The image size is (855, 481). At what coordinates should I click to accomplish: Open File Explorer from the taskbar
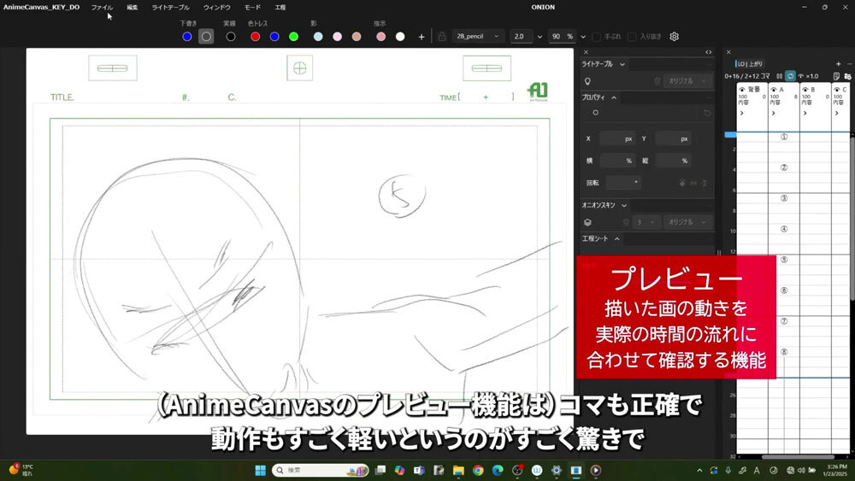458,470
